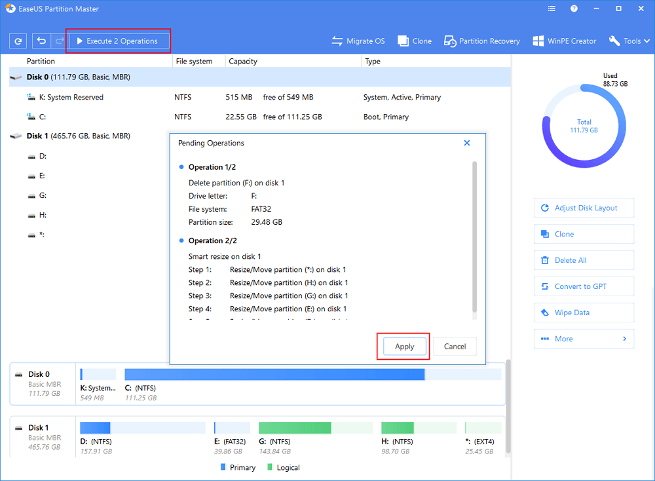655x481 pixels.
Task: Click 'Delete partition (F:) on disk 1' text
Action: [236, 183]
